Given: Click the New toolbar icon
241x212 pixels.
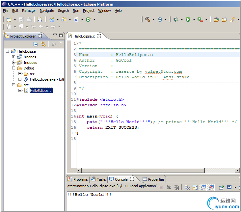Looking at the screenshot, I should tap(9, 19).
